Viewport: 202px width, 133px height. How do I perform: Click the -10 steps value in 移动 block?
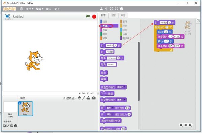(x=167, y=41)
